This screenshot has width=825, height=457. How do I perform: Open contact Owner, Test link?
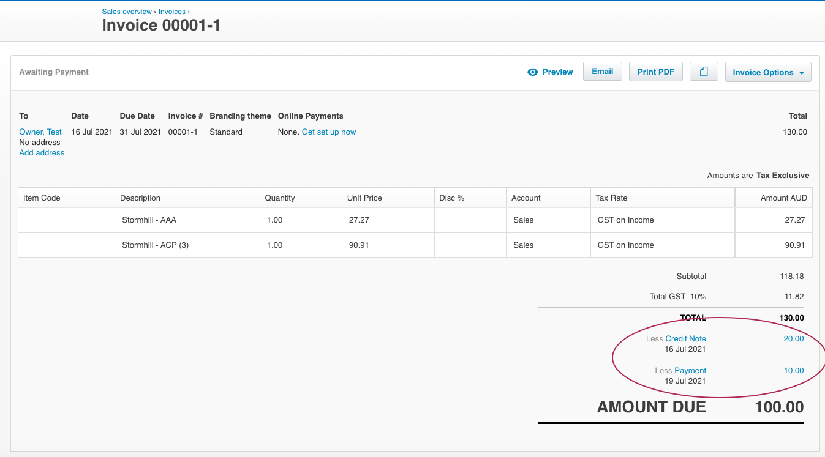40,132
